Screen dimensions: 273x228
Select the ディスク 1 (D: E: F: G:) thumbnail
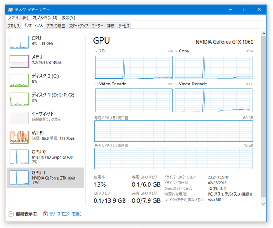coord(19,99)
